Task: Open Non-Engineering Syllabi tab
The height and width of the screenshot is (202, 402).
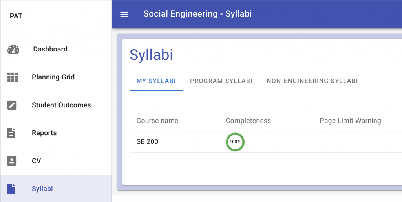Action: (x=312, y=81)
